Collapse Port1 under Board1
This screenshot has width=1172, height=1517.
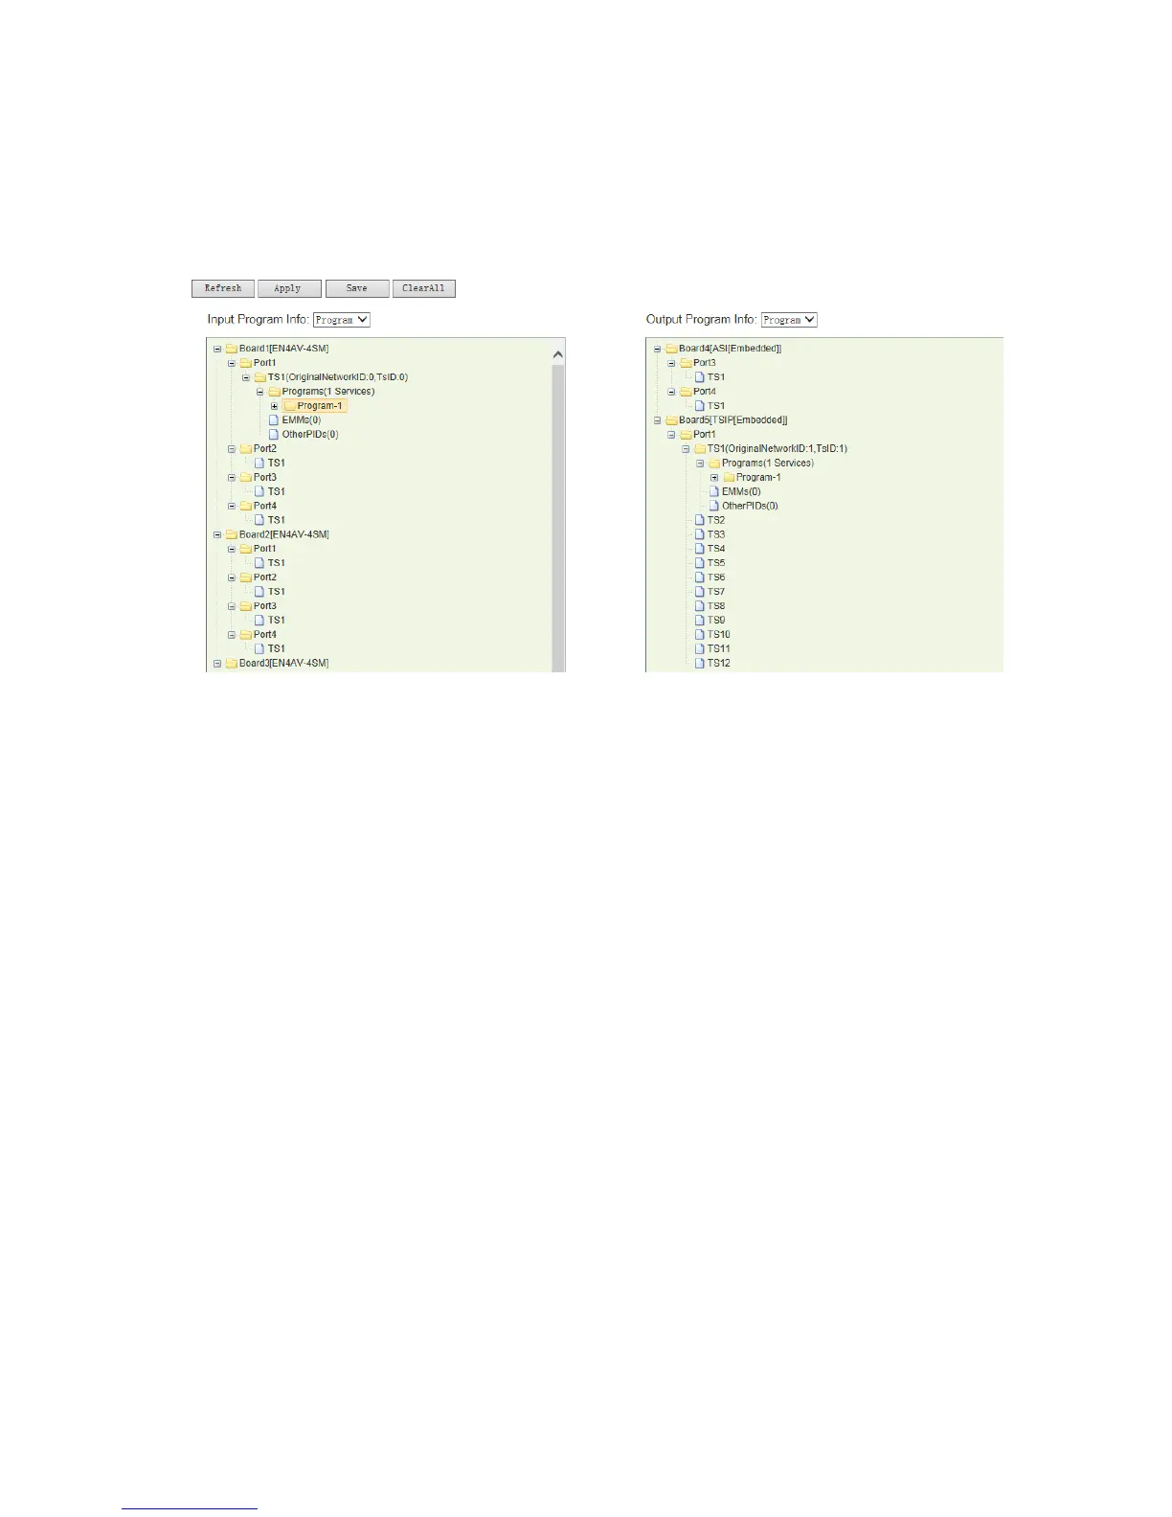(232, 363)
